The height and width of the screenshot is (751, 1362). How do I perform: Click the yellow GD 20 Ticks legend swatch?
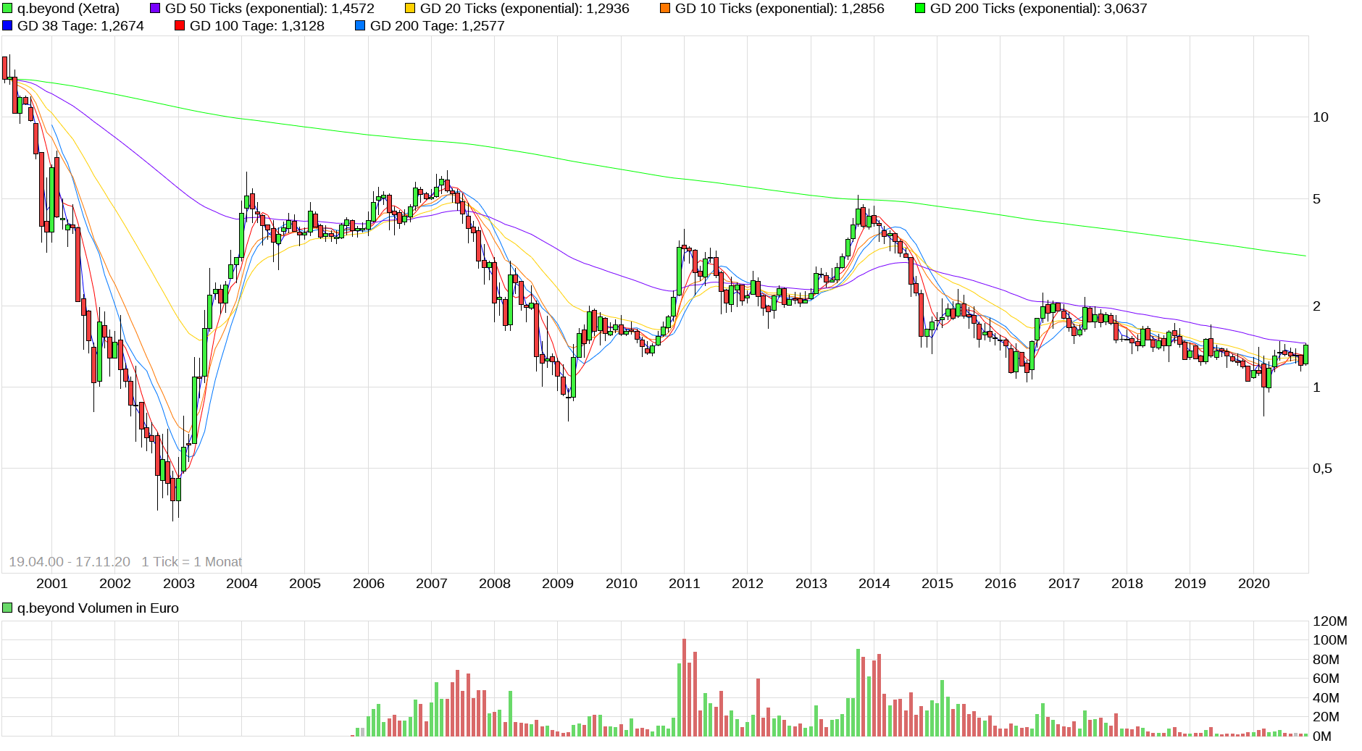410,9
